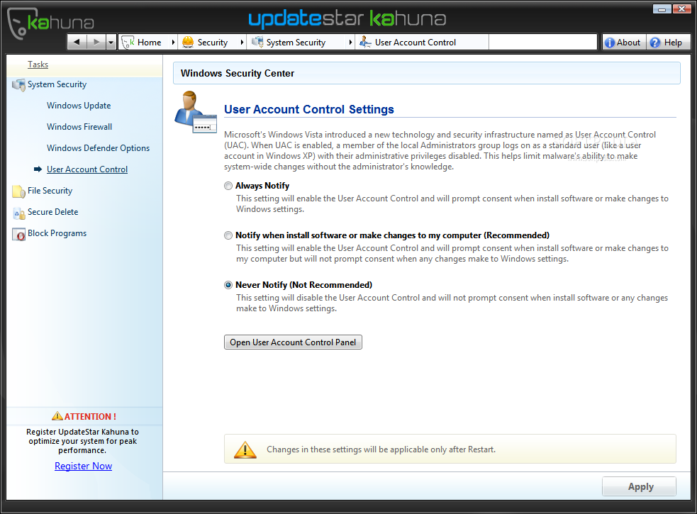This screenshot has height=514, width=697.
Task: Click Open User Account Control Panel button
Action: (293, 342)
